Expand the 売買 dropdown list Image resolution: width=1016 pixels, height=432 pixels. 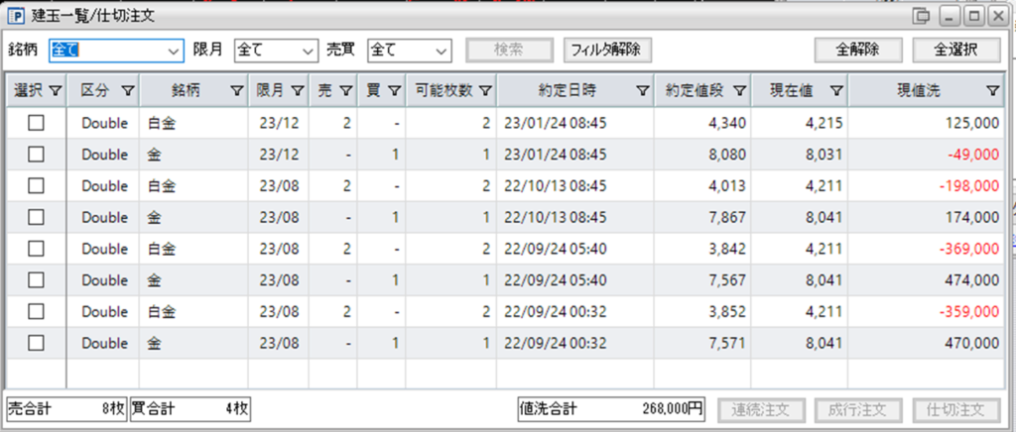410,51
